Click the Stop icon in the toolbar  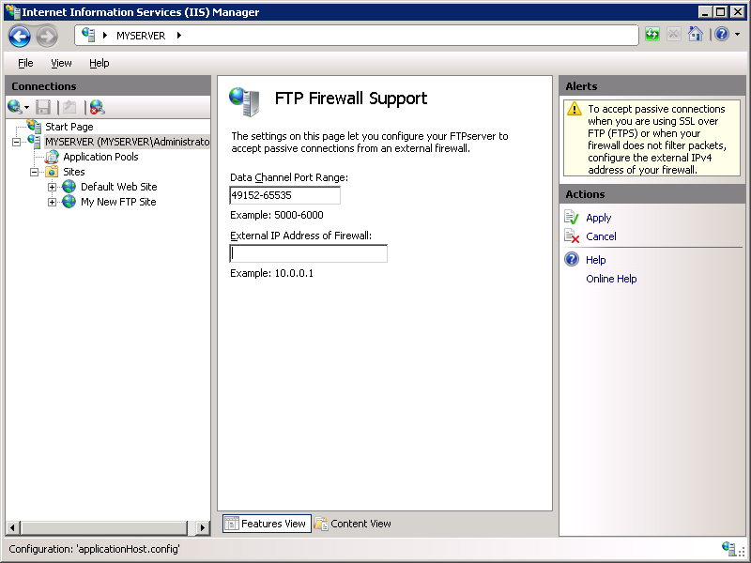673,35
